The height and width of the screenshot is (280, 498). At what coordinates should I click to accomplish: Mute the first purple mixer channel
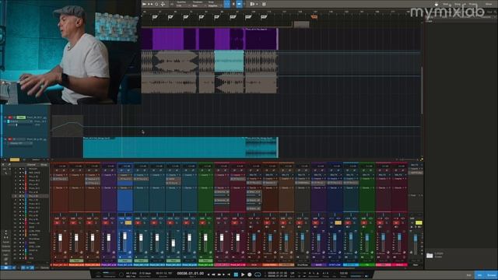tap(106, 223)
